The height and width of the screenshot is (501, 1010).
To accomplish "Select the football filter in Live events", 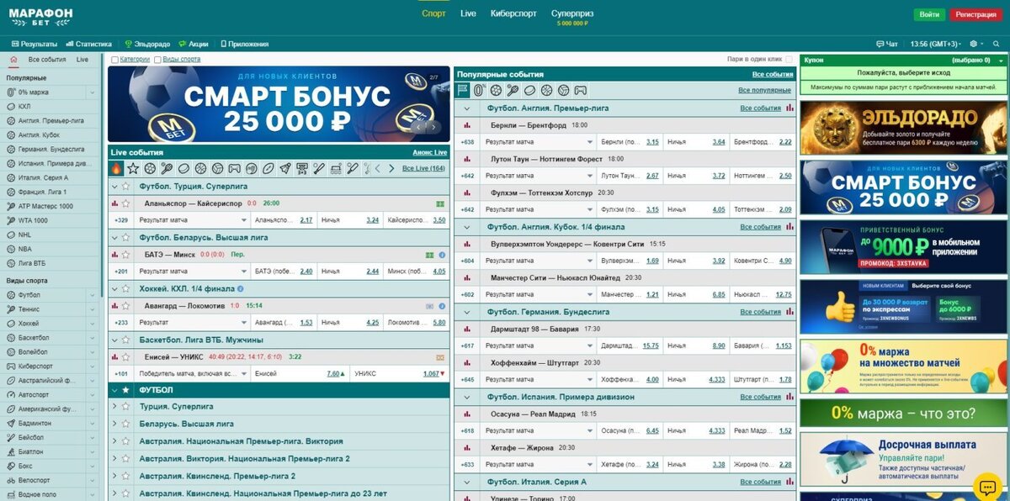I will click(x=151, y=169).
